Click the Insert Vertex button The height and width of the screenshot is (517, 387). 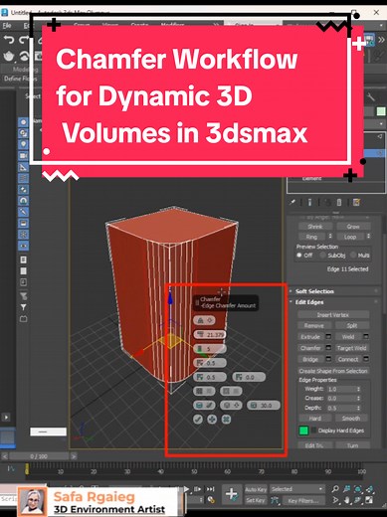pyautogui.click(x=333, y=314)
